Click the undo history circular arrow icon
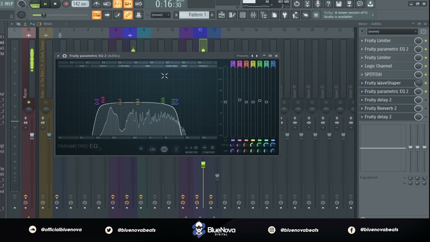Viewport: 430px width, 242px height. 297,4
